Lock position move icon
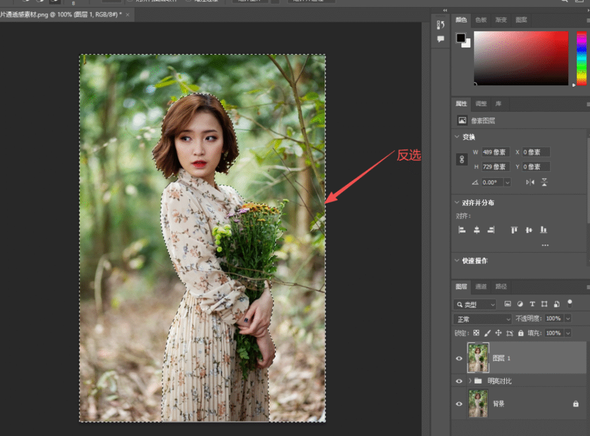 point(498,333)
